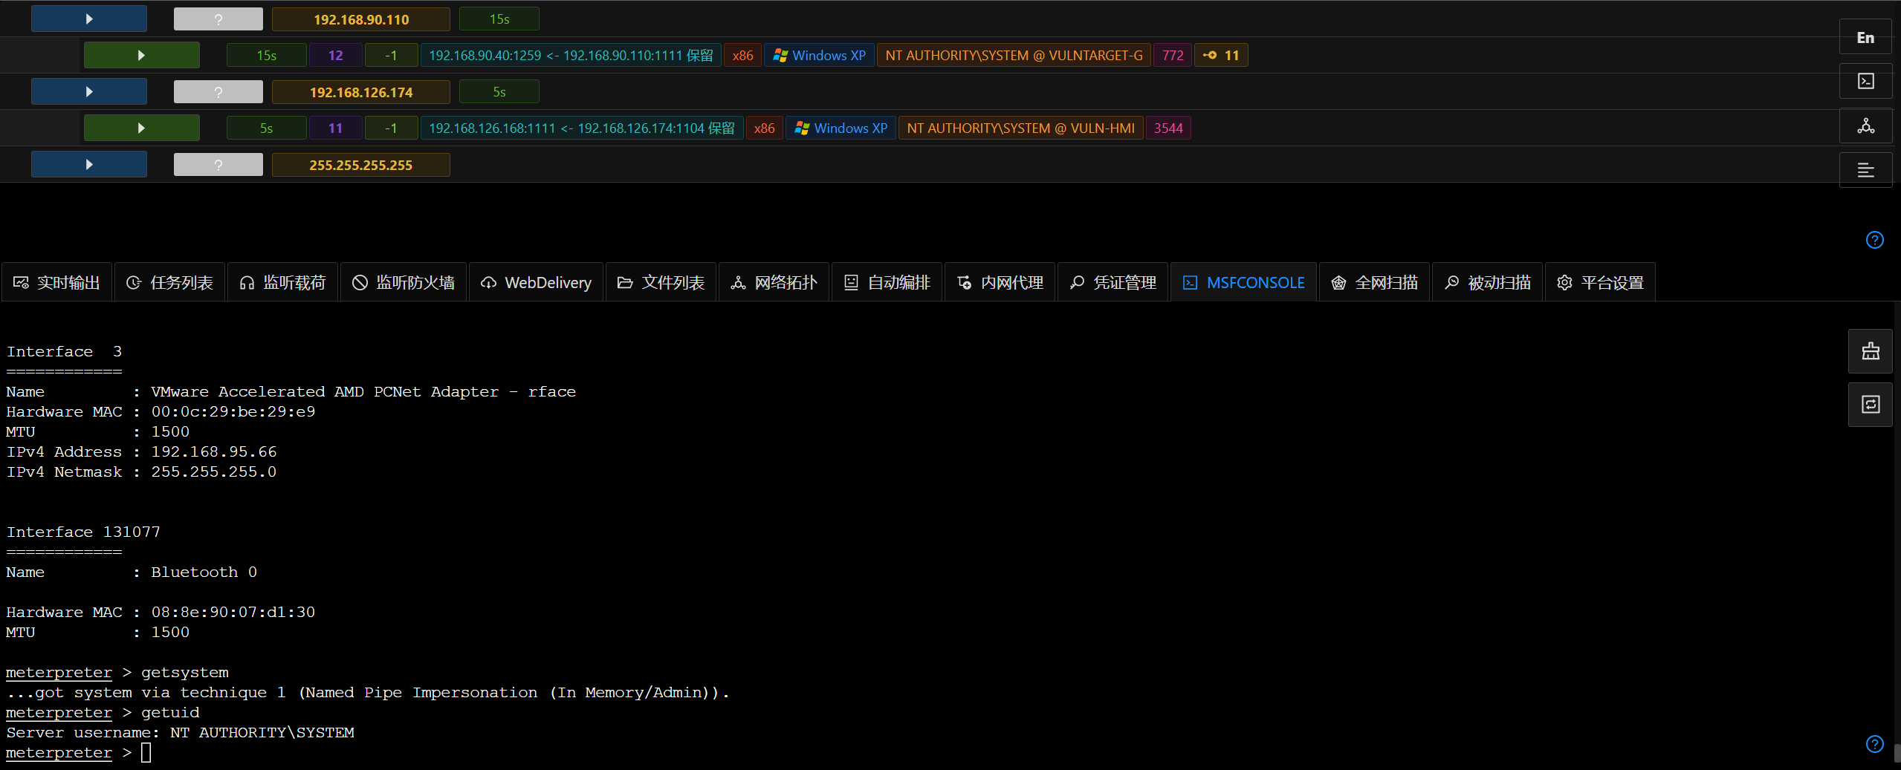Click NT AUTHORITY\SYSTEM @ VULNTARGET-G tag
1901x770 pixels.
tap(1014, 55)
